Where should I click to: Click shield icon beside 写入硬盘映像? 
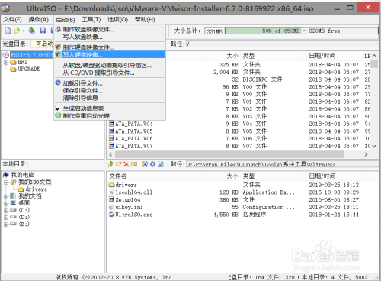point(58,54)
